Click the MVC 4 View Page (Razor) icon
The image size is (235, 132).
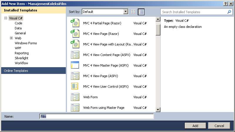(x=75, y=34)
